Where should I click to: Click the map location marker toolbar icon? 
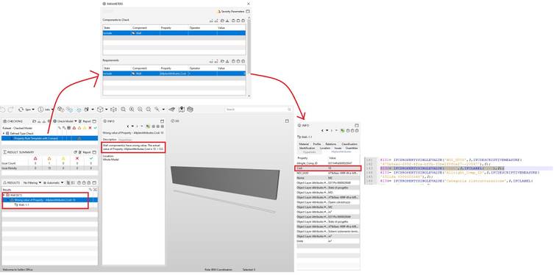[x=182, y=110]
